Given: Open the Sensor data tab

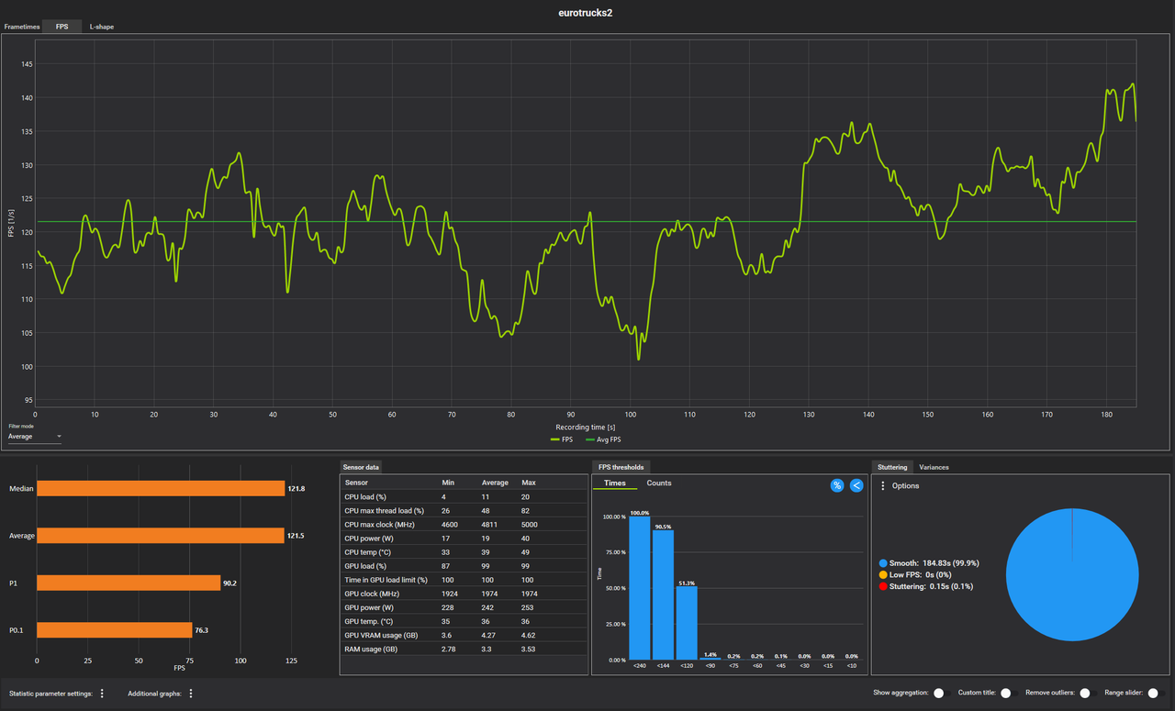Looking at the screenshot, I should coord(361,467).
